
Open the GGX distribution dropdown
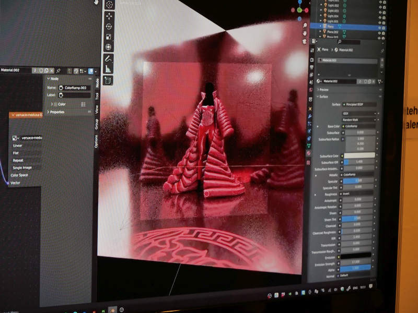[359, 113]
